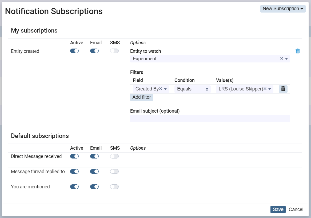Open the Equals condition selector
The width and height of the screenshot is (311, 218).
(192, 89)
